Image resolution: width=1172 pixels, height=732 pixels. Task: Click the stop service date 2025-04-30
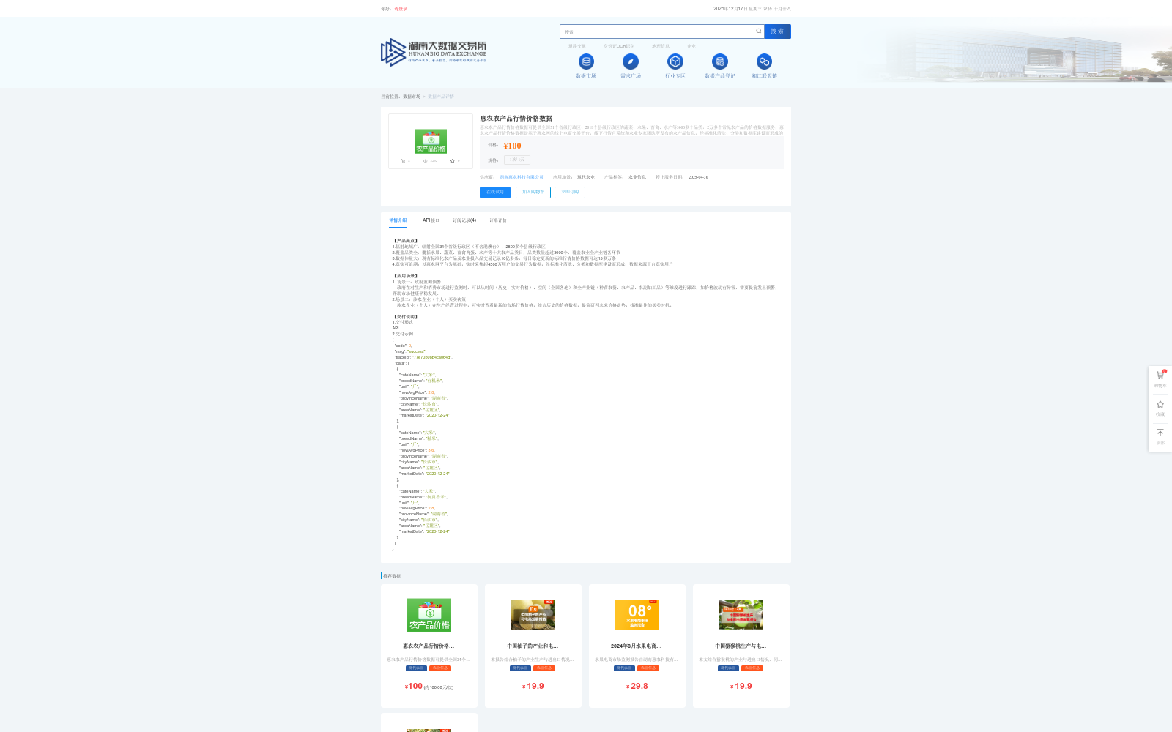pyautogui.click(x=698, y=177)
